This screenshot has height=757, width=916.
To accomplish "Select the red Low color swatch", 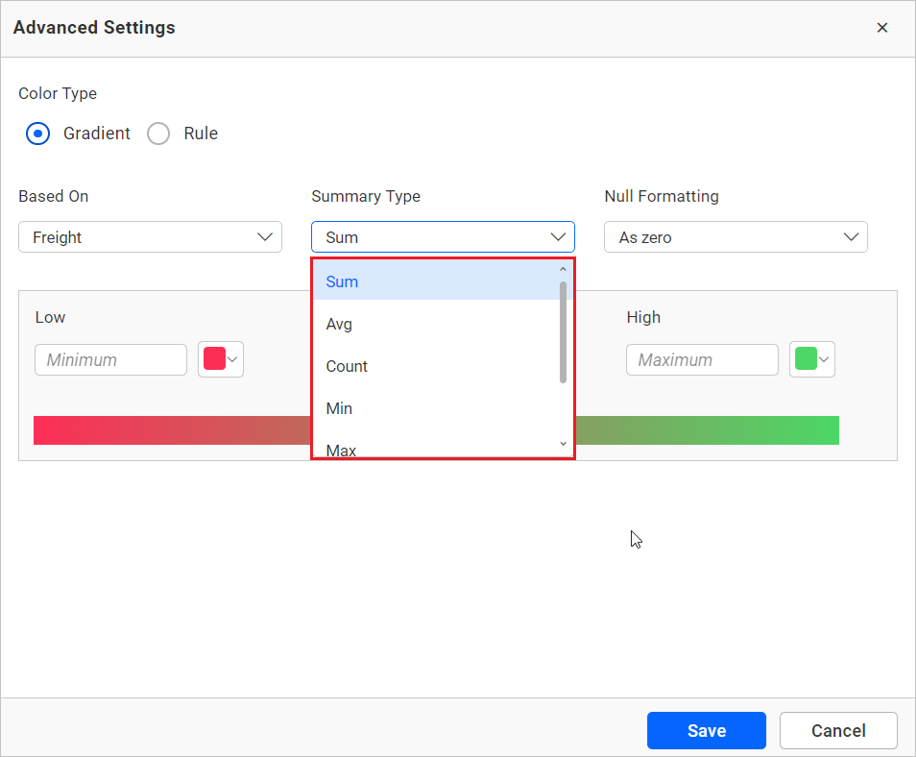I will click(x=216, y=359).
